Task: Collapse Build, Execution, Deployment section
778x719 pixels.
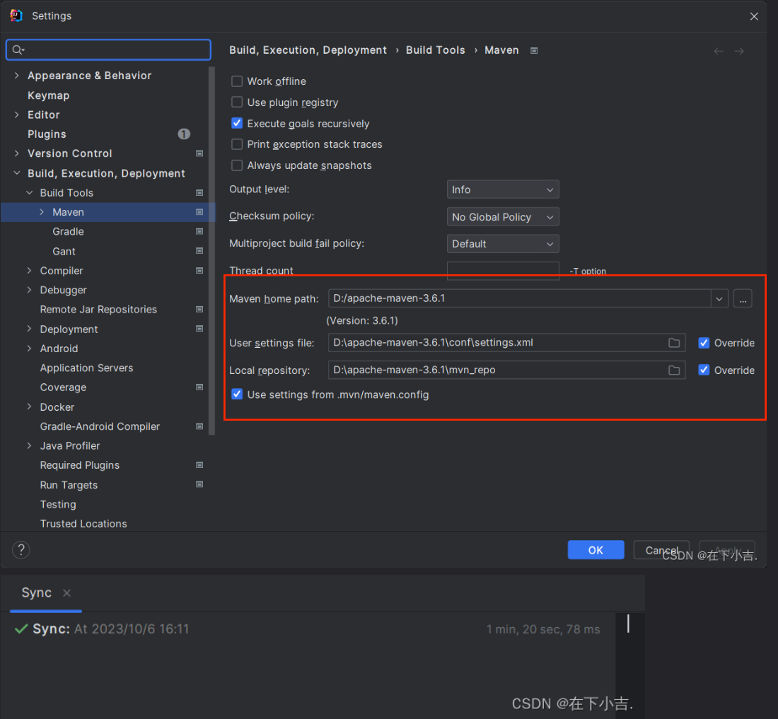Action: click(x=17, y=173)
